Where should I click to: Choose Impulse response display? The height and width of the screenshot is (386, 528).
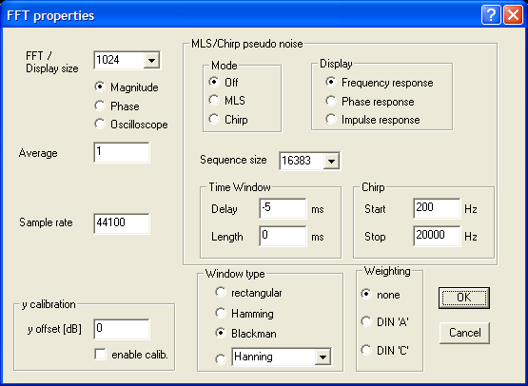click(x=331, y=119)
